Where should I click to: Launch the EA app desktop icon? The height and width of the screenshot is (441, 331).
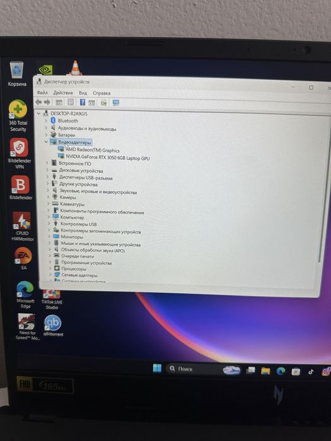(x=23, y=258)
